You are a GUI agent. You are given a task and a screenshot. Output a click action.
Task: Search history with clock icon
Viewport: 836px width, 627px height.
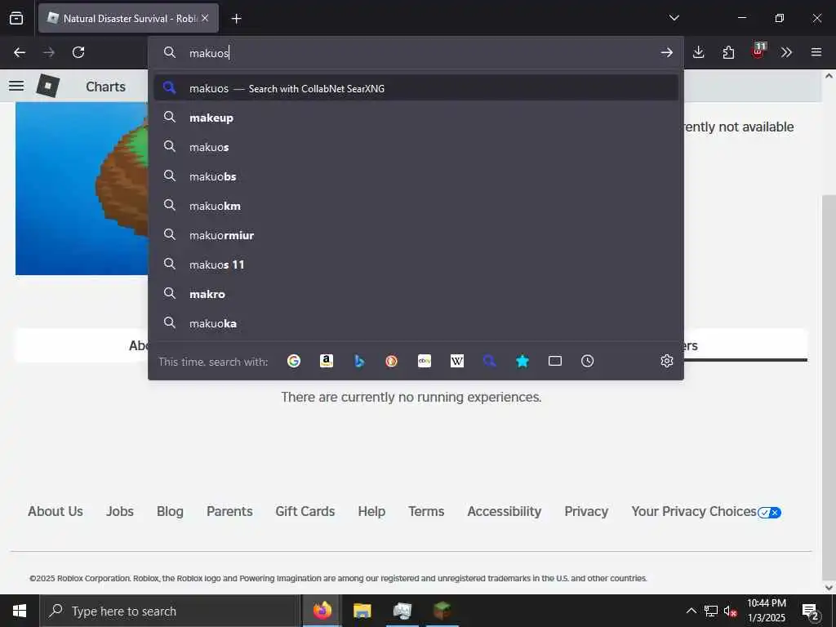tap(588, 361)
